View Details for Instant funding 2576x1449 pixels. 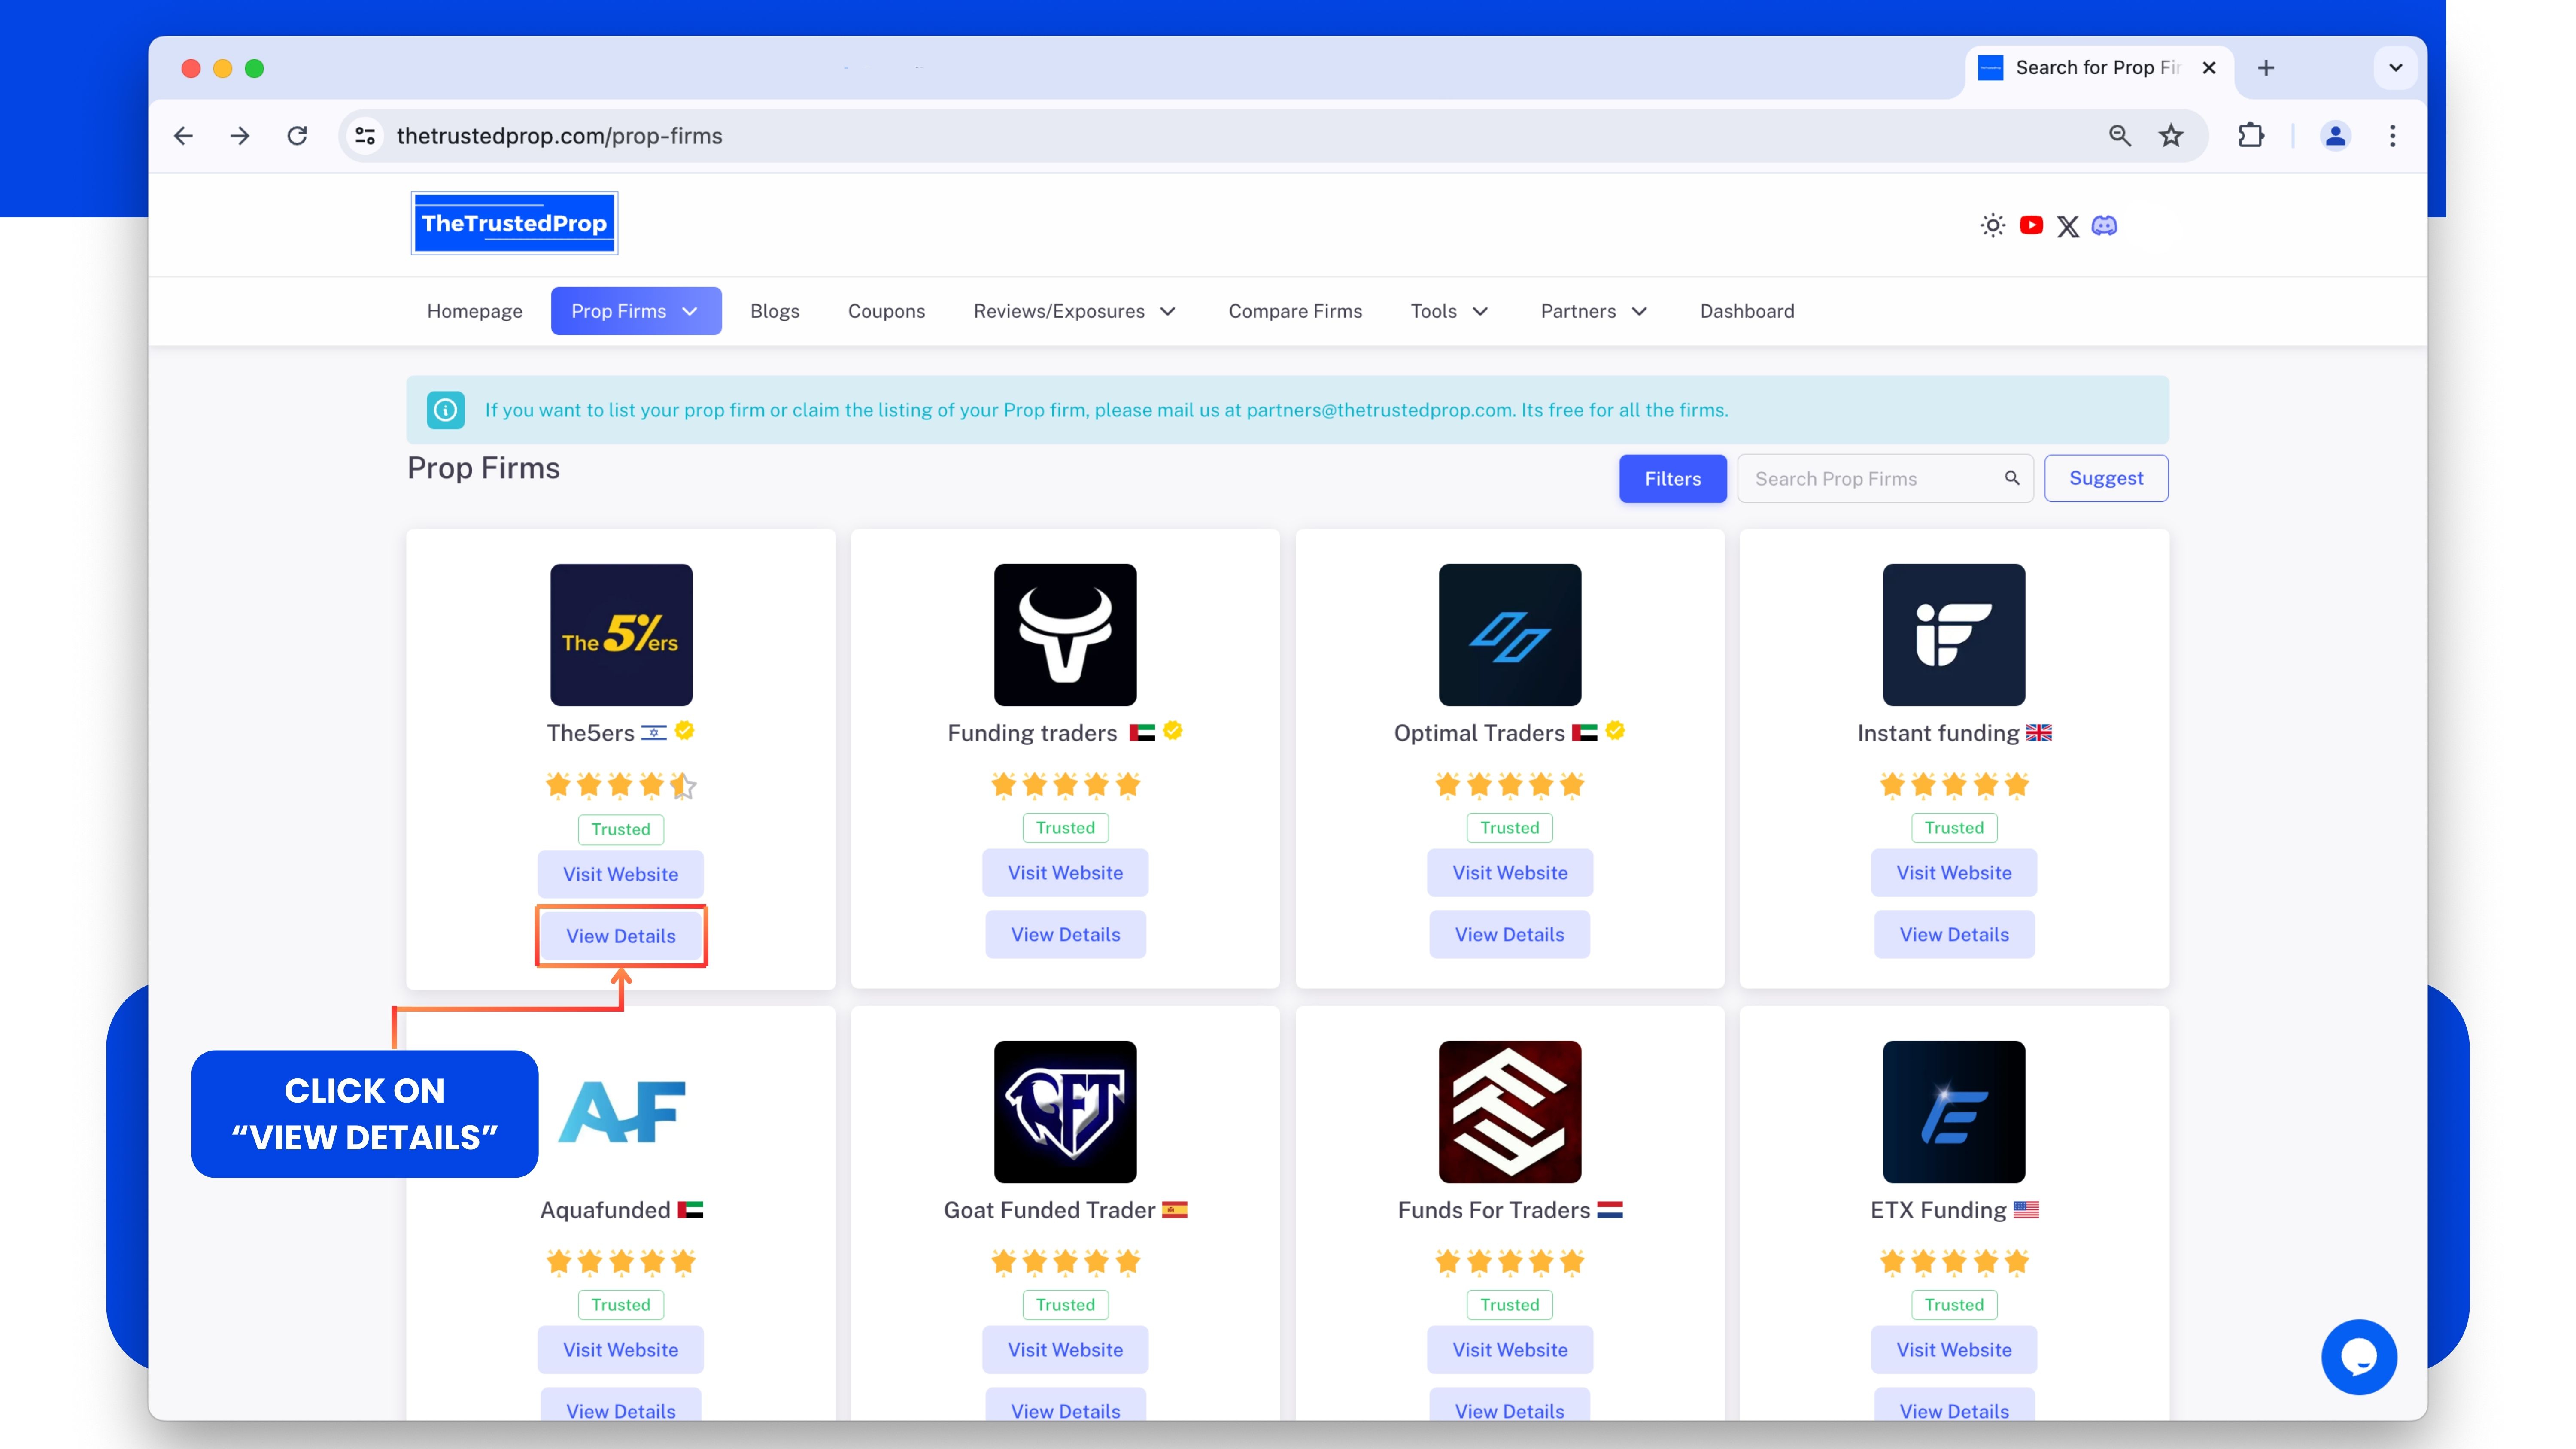pos(1954,934)
